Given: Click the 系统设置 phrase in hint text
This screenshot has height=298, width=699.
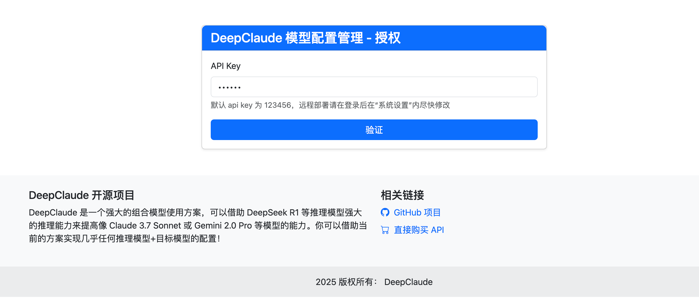Looking at the screenshot, I should tap(394, 105).
